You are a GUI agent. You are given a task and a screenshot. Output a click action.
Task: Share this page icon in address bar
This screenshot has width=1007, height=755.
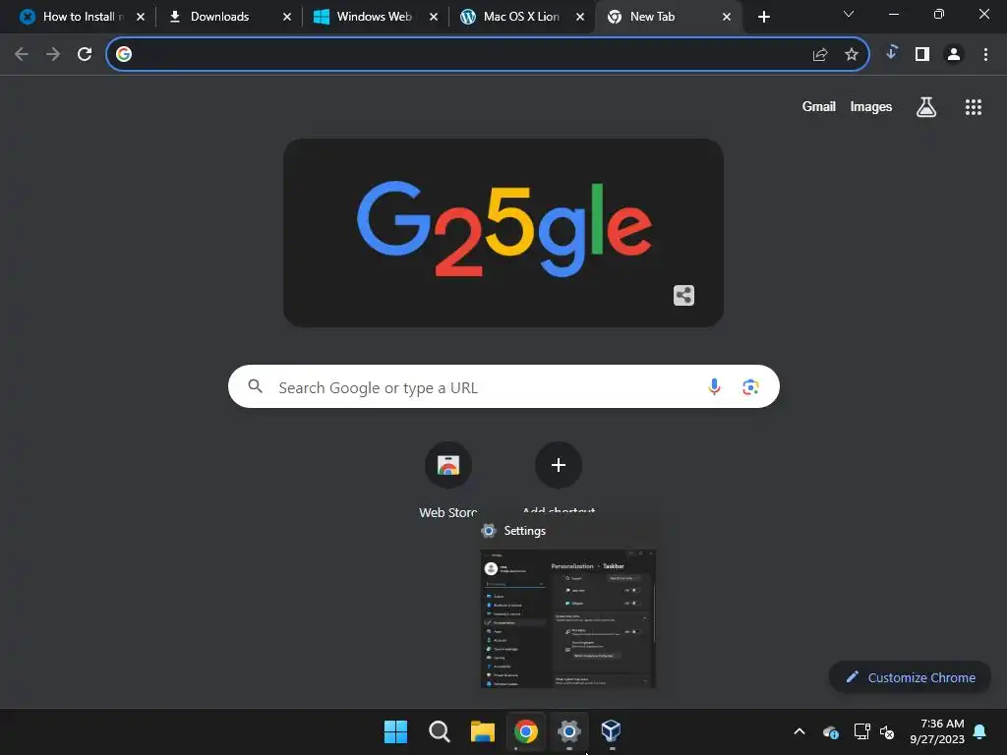click(x=820, y=55)
